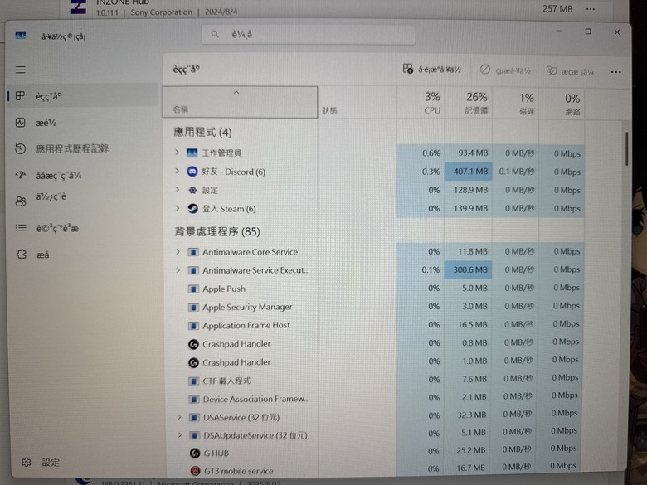Expand the 登入 Steam (6) group
The width and height of the screenshot is (647, 485).
click(178, 208)
